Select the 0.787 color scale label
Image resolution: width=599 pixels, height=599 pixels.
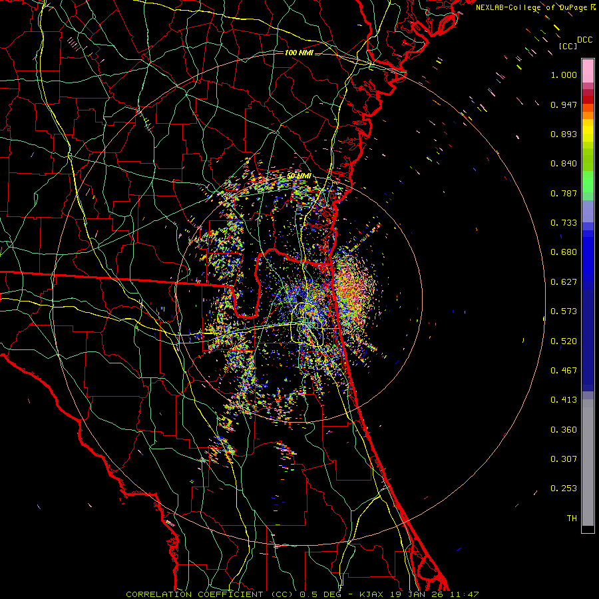564,193
